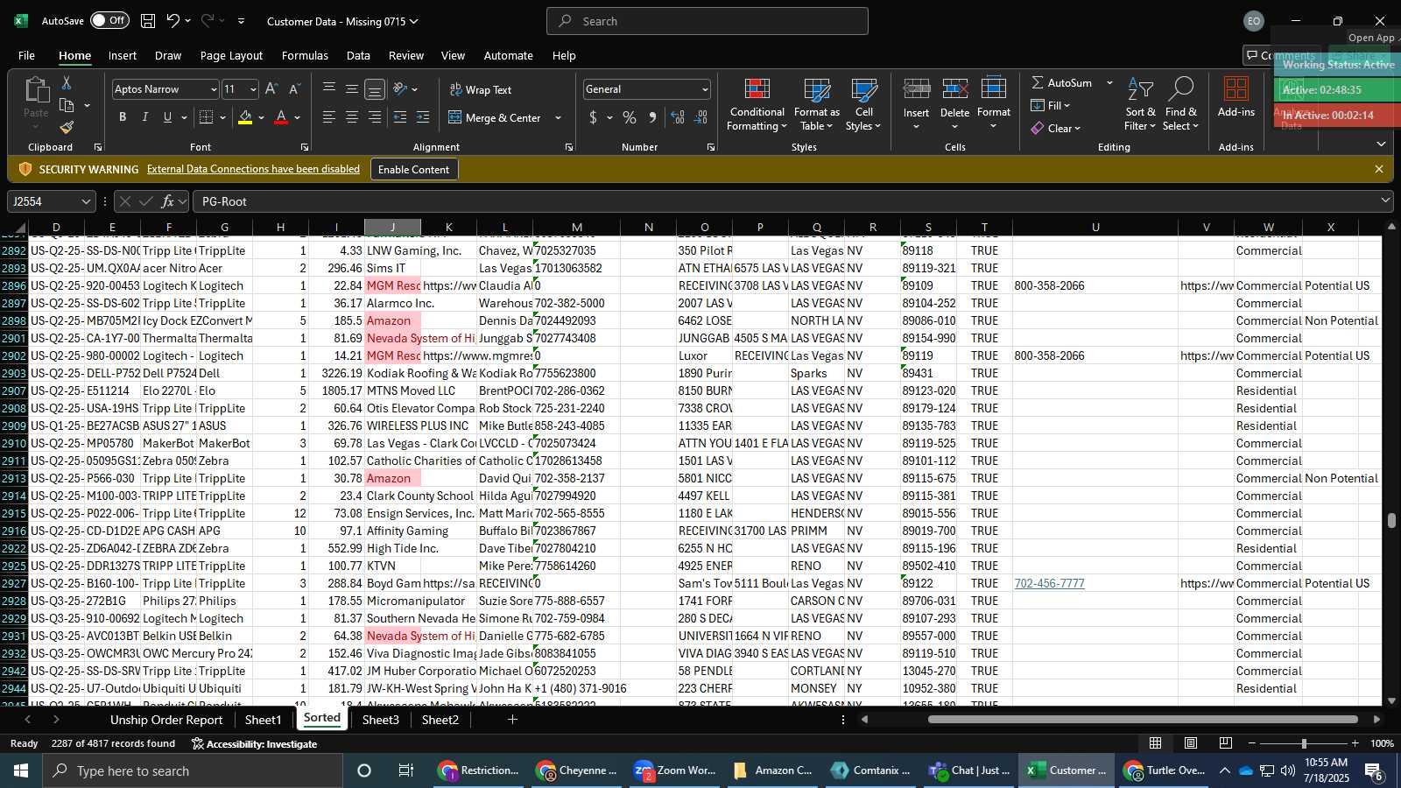This screenshot has width=1401, height=788.
Task: Open Sort & Filter menu
Action: (1140, 105)
